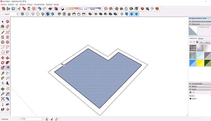
Task: Select the yellow glass material swatch
Action: click(x=200, y=63)
